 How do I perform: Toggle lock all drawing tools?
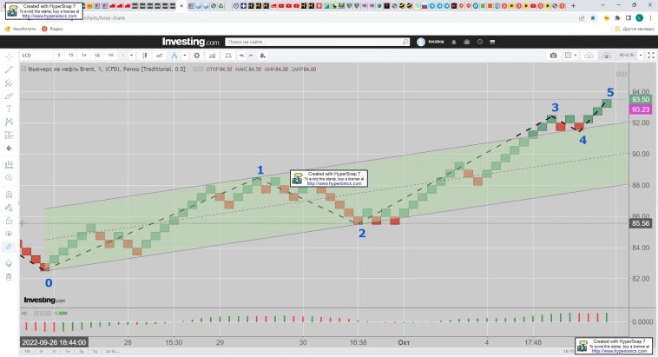point(9,220)
